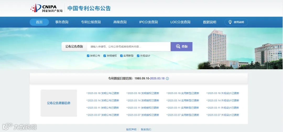Open 2025.03.14 发明授权已更新 link
Screen dimensions: 283x132
tap(143, 100)
